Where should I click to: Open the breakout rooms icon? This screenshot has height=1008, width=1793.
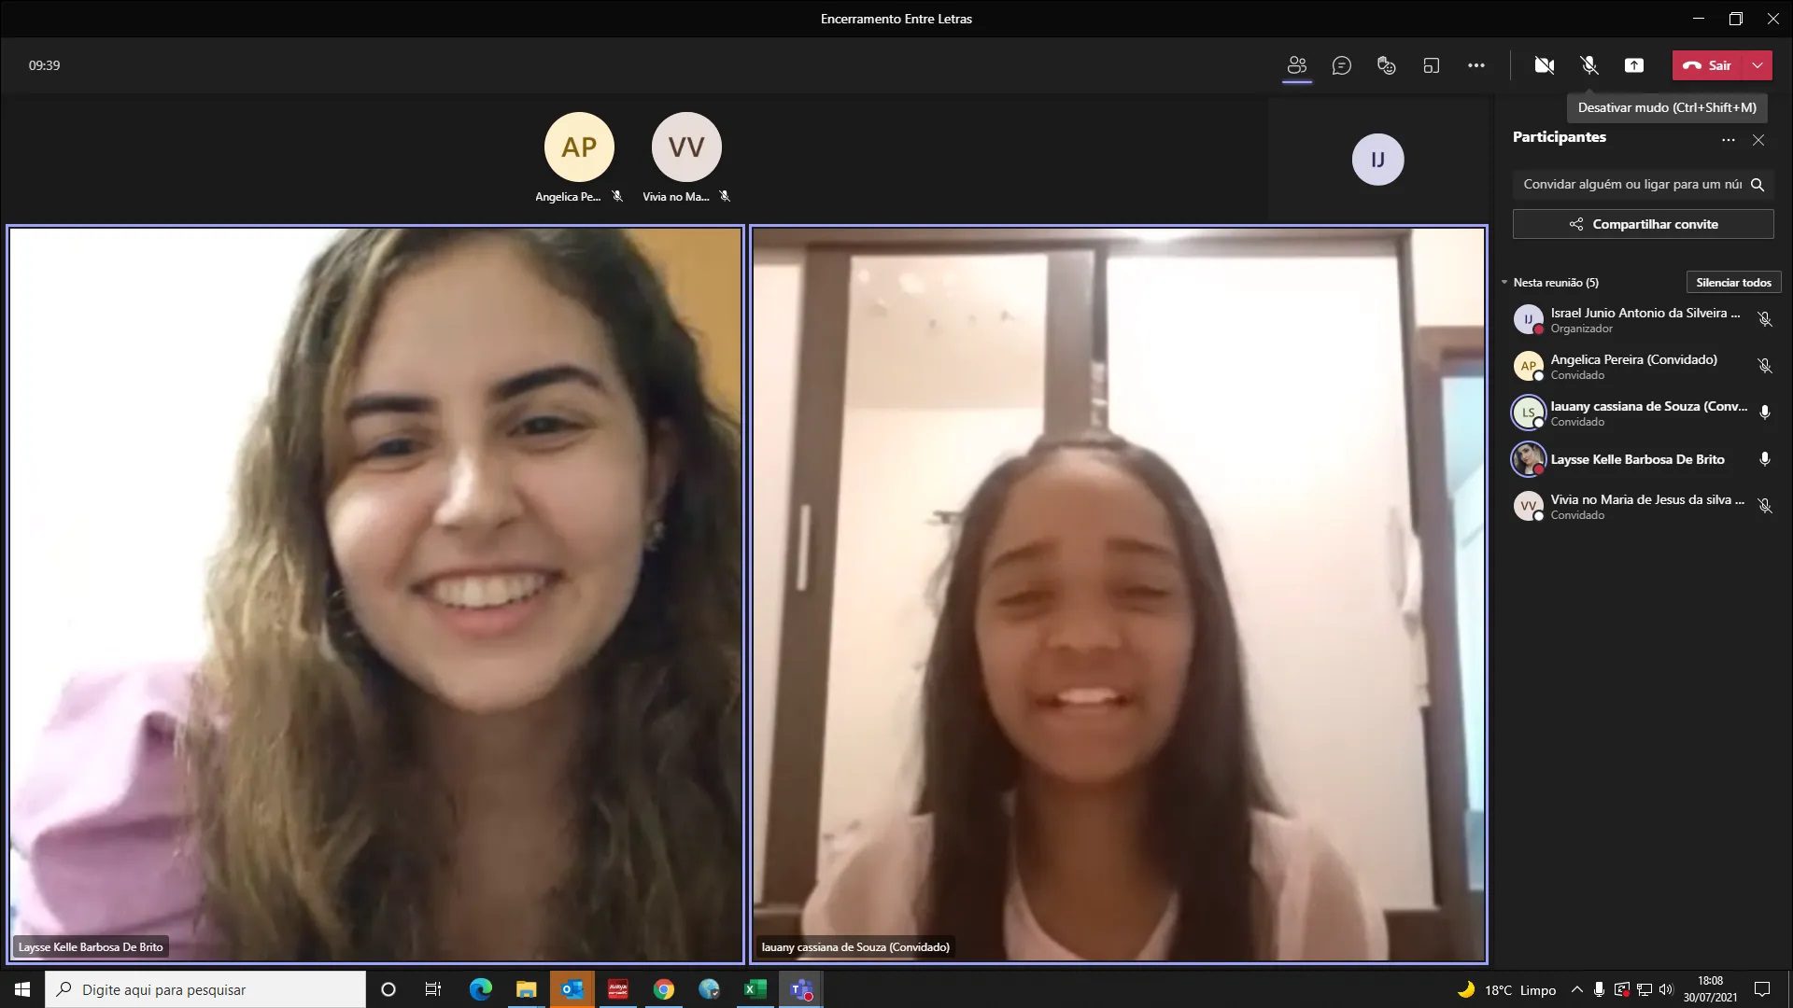coord(1431,65)
